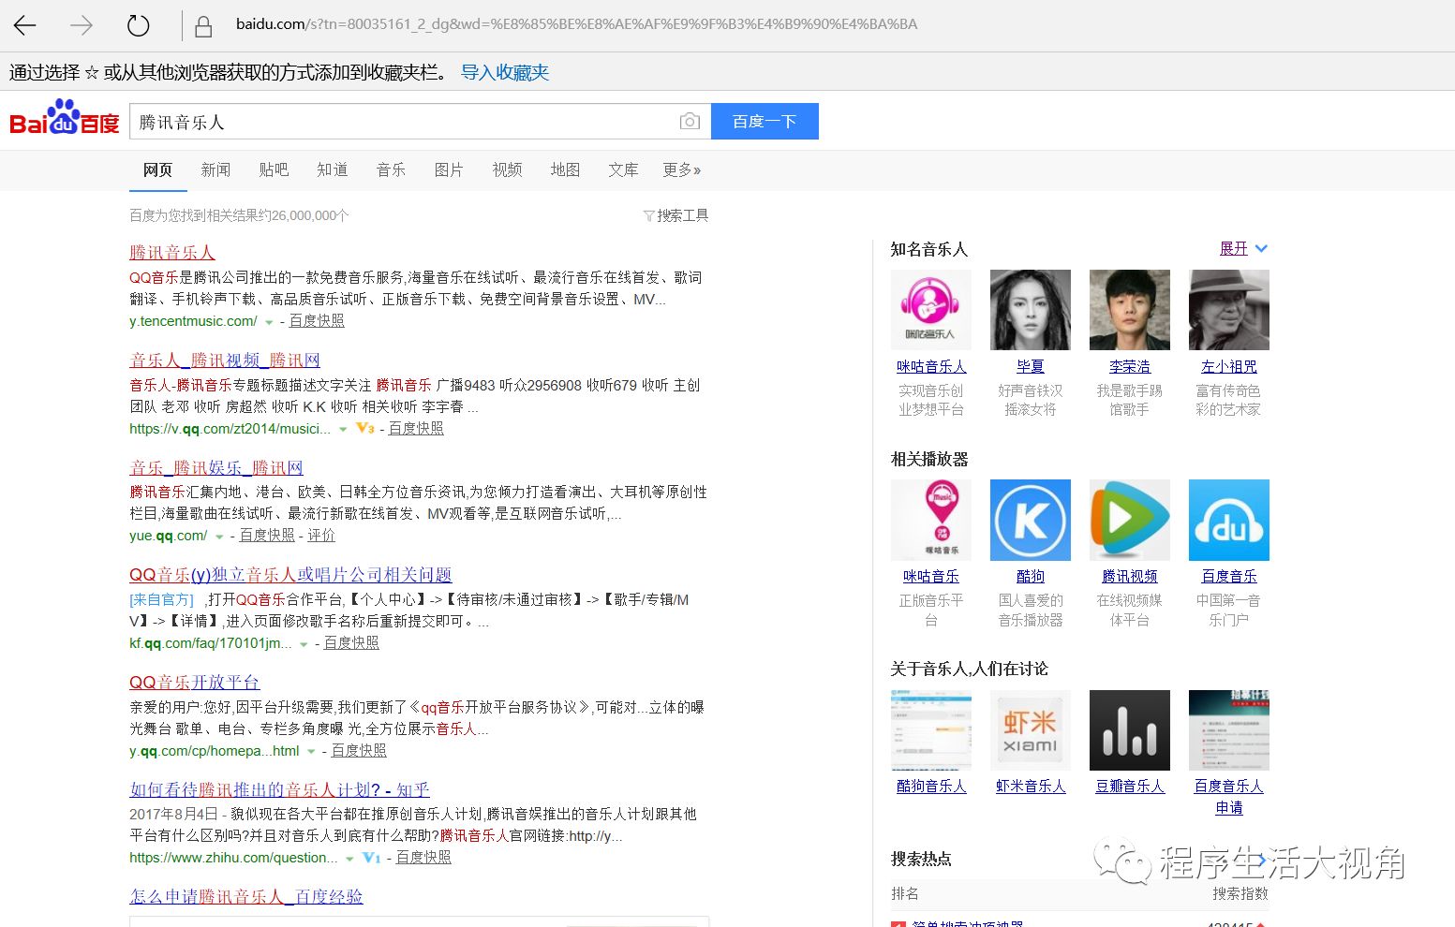Screen dimensions: 1455x927
Task: Open dropdown arrow next to v.qq.com URL
Action: (x=343, y=430)
